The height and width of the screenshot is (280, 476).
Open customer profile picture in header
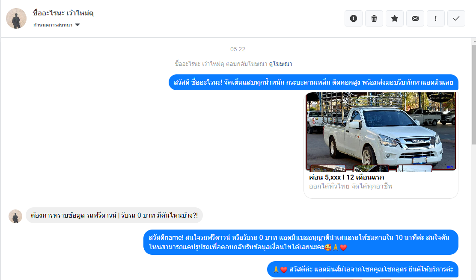pos(16,18)
